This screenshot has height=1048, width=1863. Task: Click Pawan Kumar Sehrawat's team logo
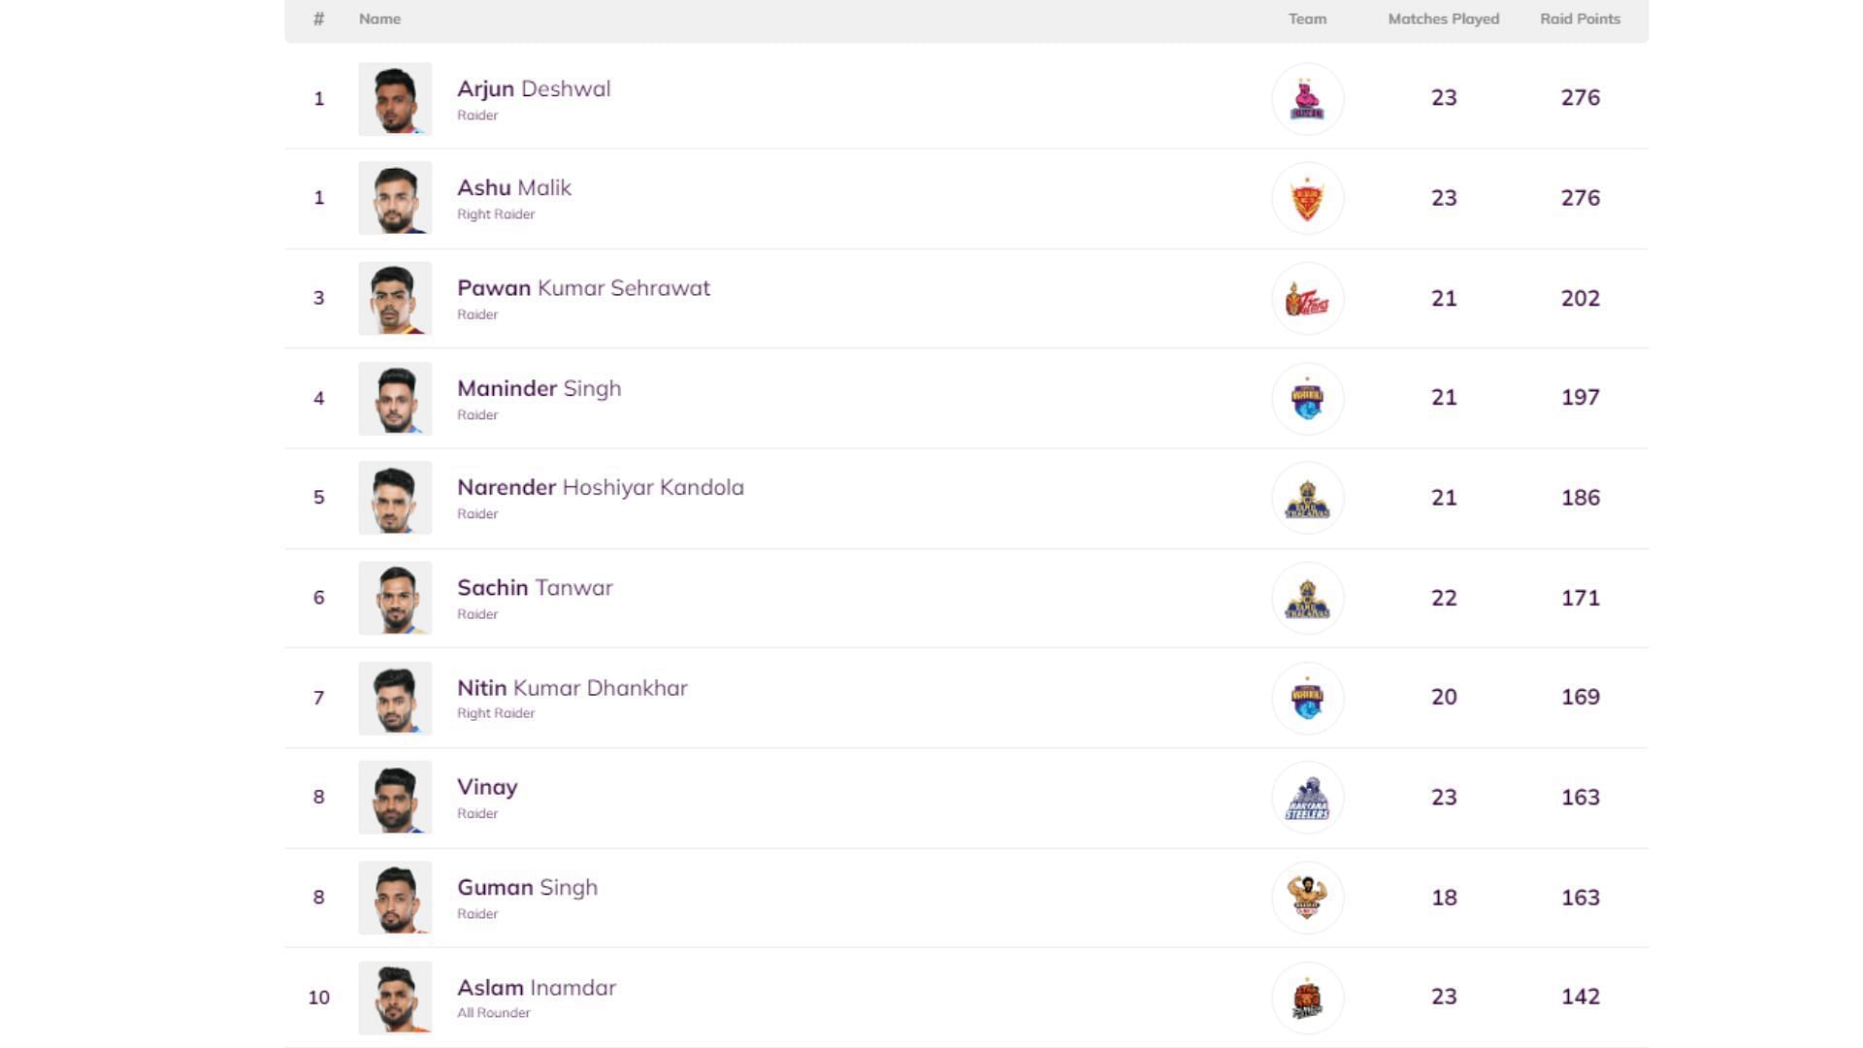pyautogui.click(x=1307, y=299)
